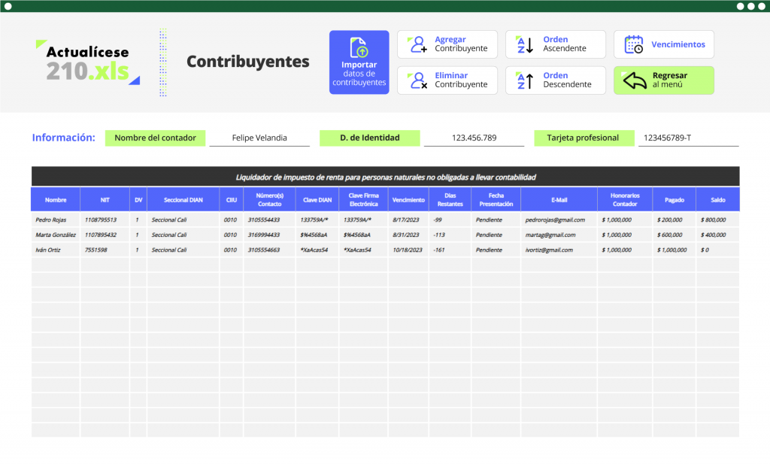
Task: Click the Actualícese 210.xls logo
Action: 88,62
